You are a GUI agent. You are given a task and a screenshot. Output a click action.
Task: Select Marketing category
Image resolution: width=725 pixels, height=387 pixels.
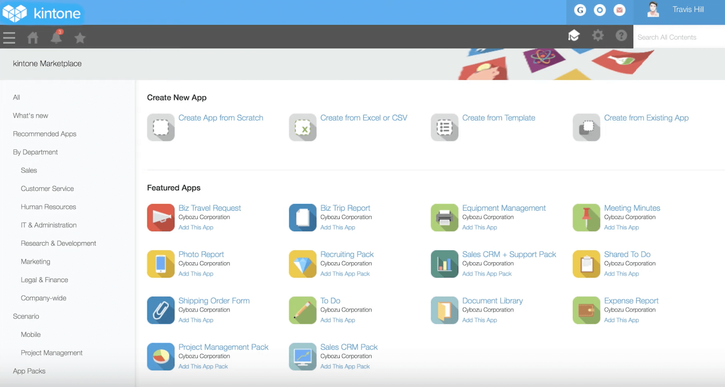36,261
